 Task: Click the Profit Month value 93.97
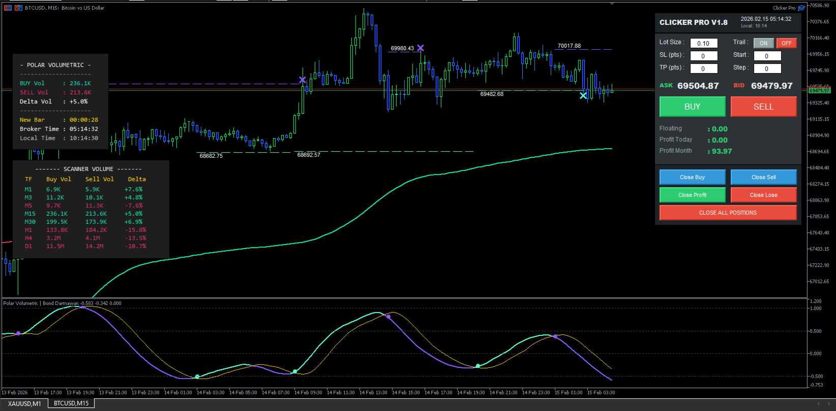pyautogui.click(x=722, y=151)
